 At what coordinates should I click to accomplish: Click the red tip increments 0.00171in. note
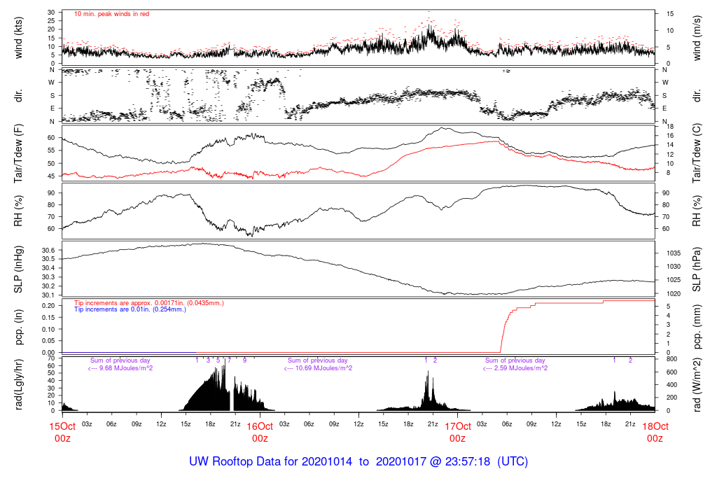[x=149, y=303]
